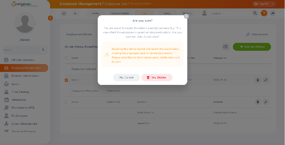
Task: Click the Employment Terminated event text
Action: pos(85,91)
